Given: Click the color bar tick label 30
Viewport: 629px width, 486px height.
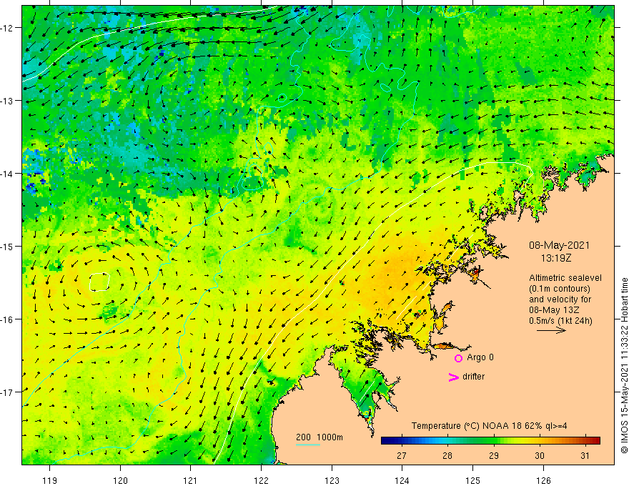Looking at the screenshot, I should [x=540, y=455].
